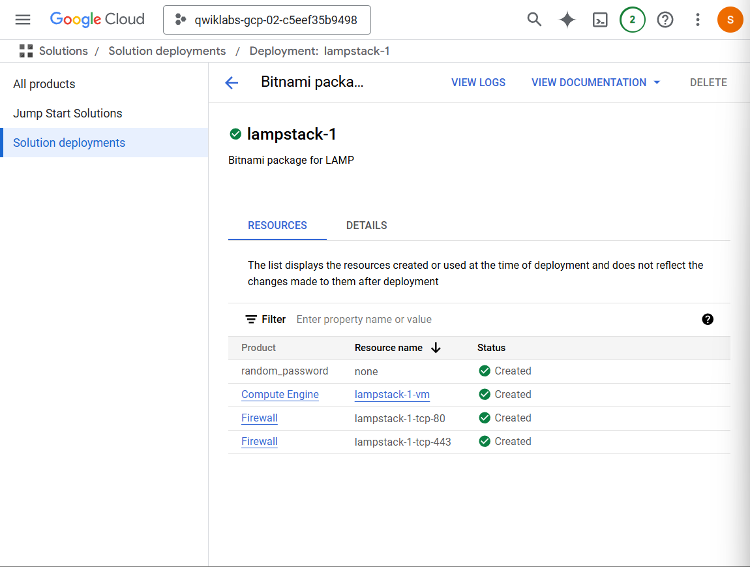Select the random_password product cell
The height and width of the screenshot is (567, 750).
pos(284,371)
